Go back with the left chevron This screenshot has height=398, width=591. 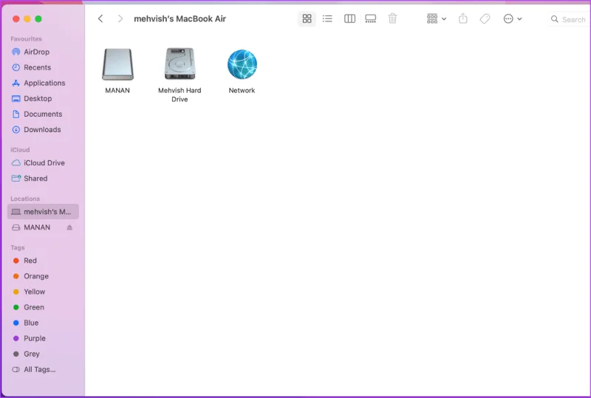tap(100, 18)
